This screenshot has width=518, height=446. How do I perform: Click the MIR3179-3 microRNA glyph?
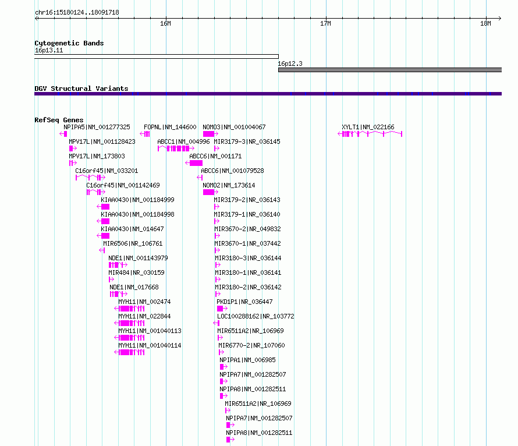pyautogui.click(x=217, y=148)
